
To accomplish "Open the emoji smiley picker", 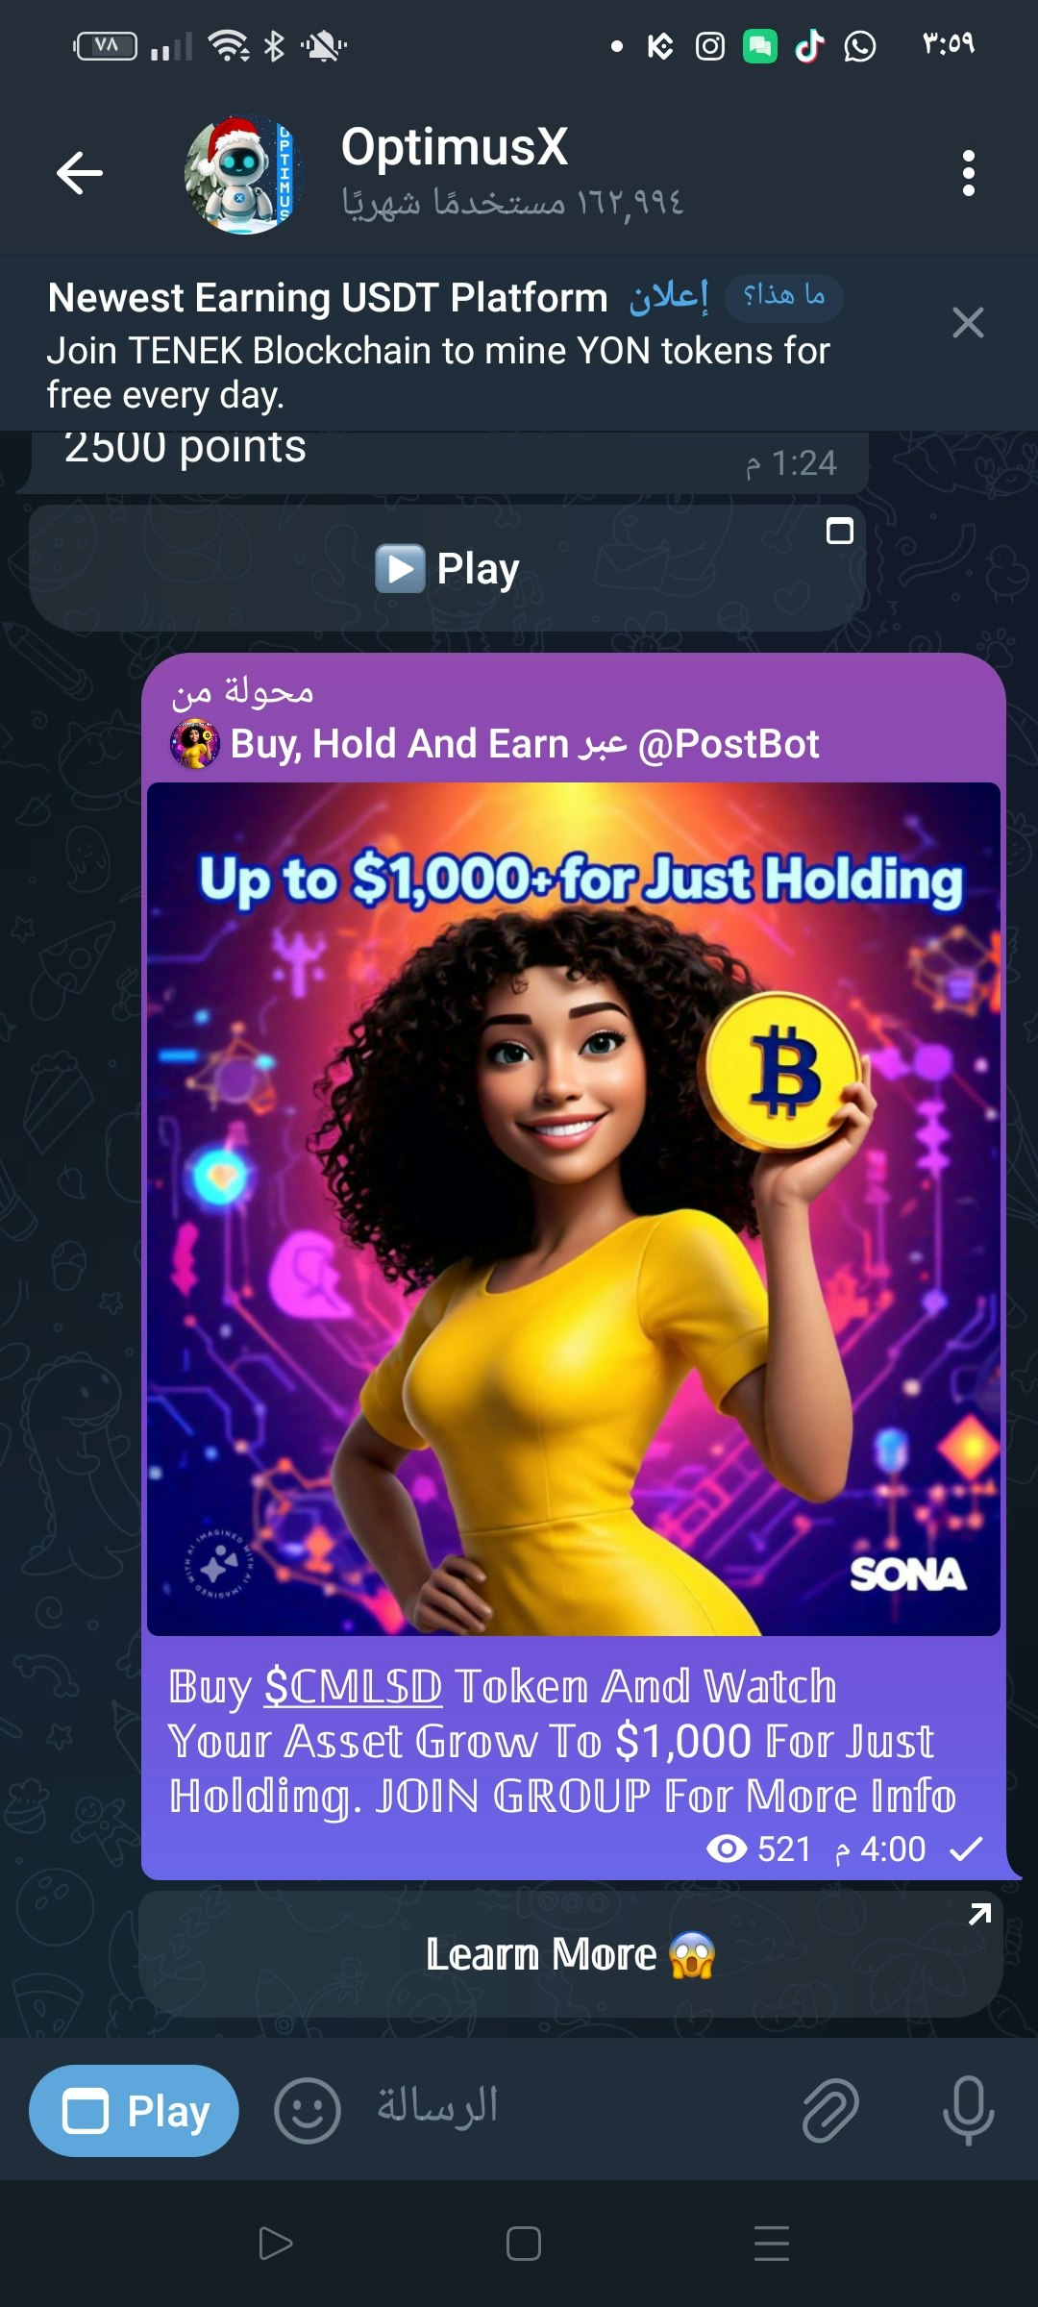I will [x=308, y=2111].
